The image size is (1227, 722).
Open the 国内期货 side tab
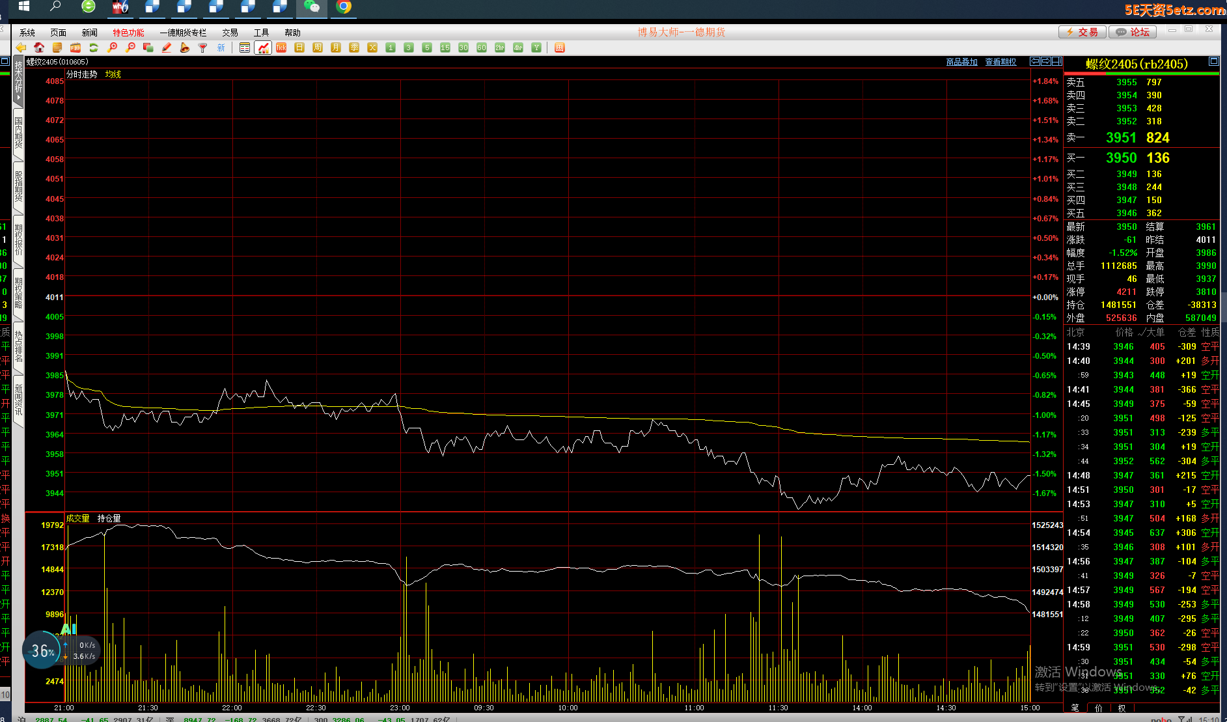point(18,133)
